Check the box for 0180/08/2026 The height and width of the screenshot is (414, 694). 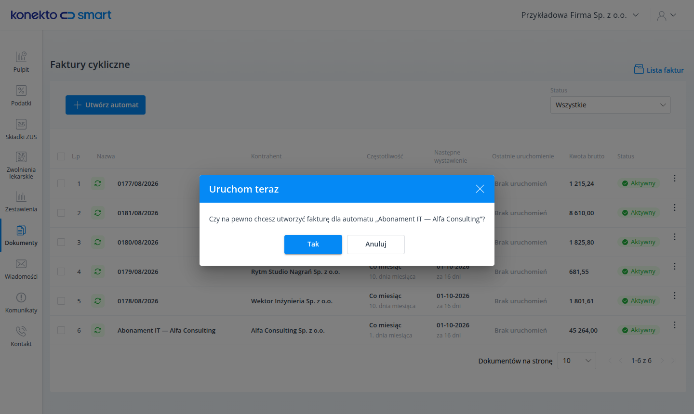(61, 242)
